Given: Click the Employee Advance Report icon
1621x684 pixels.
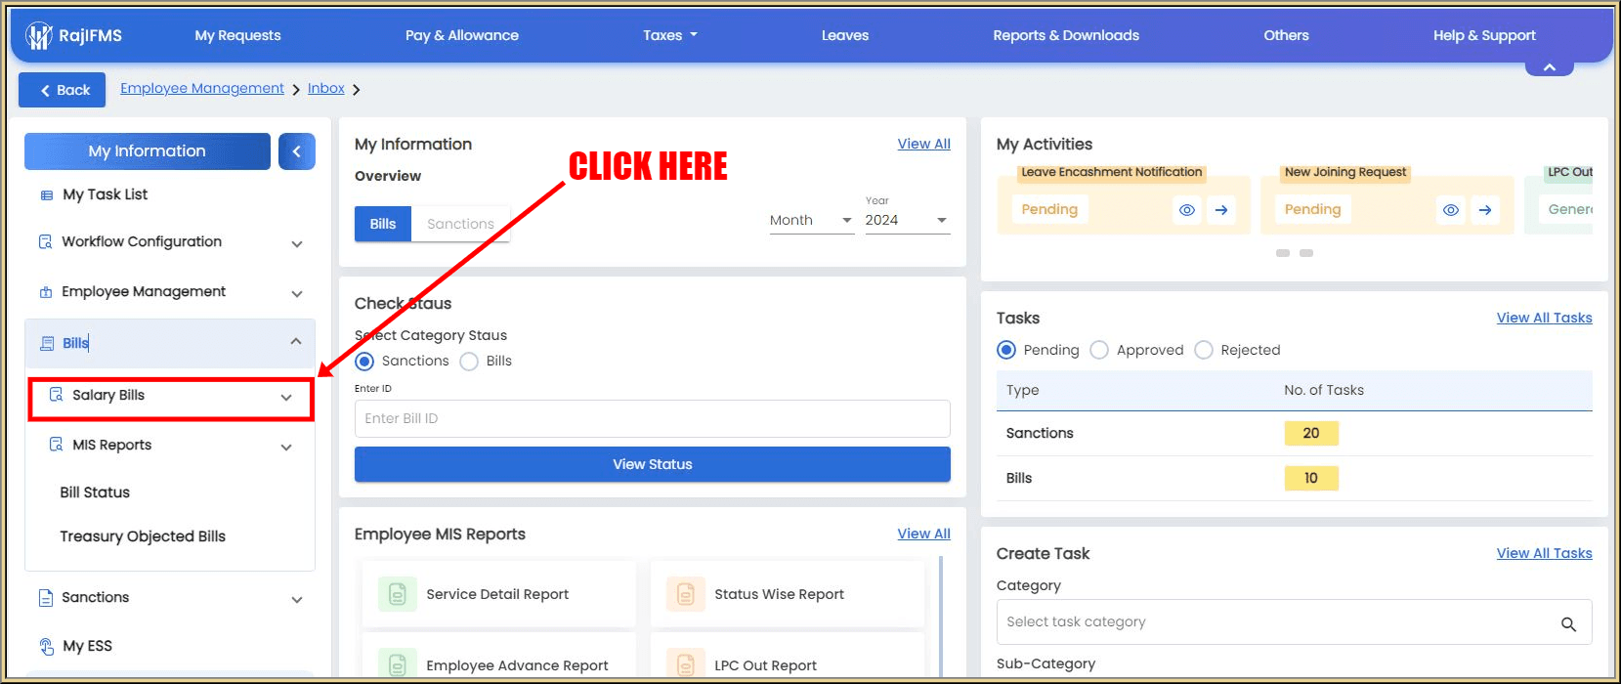Looking at the screenshot, I should tap(398, 665).
